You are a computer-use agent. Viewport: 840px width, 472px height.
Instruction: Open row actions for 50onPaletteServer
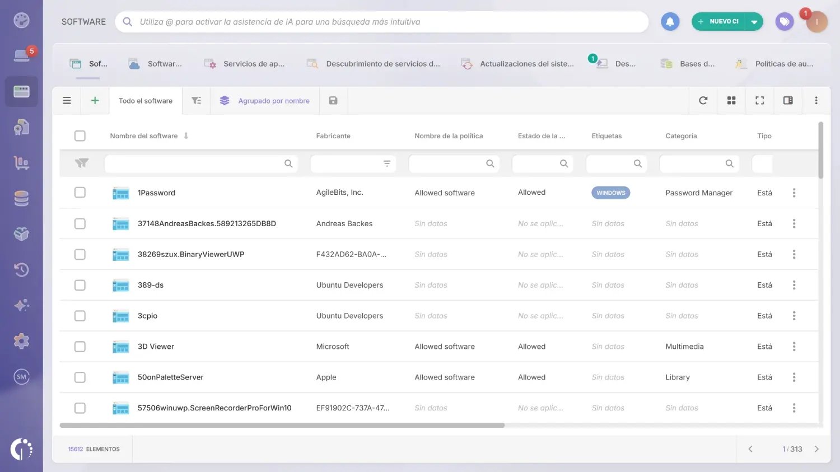tap(794, 377)
